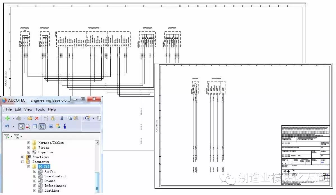Open the Tools menu

[x=40, y=109]
